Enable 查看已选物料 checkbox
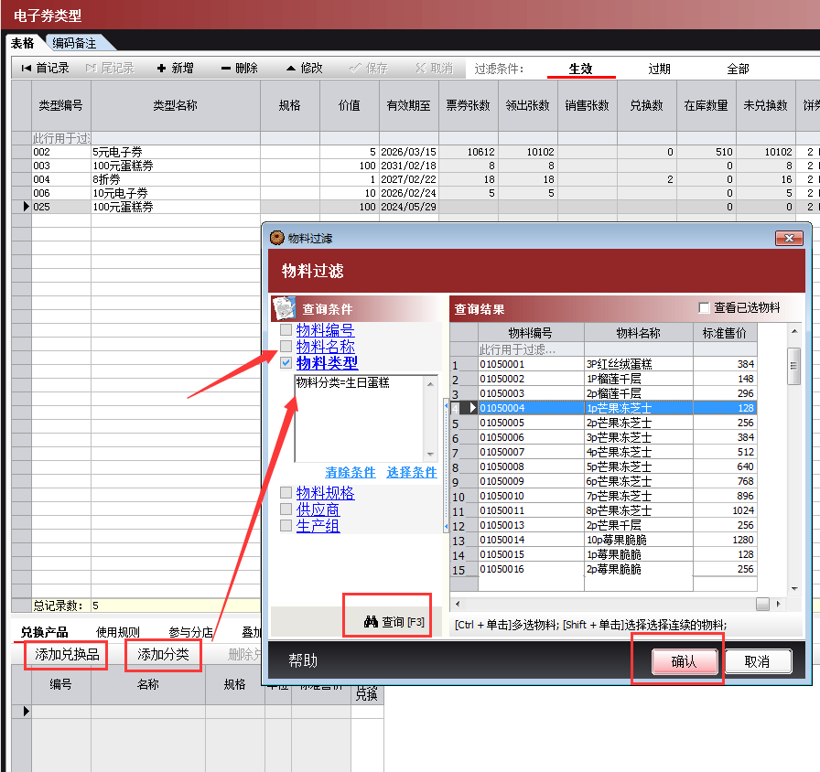Image resolution: width=820 pixels, height=772 pixels. (704, 308)
